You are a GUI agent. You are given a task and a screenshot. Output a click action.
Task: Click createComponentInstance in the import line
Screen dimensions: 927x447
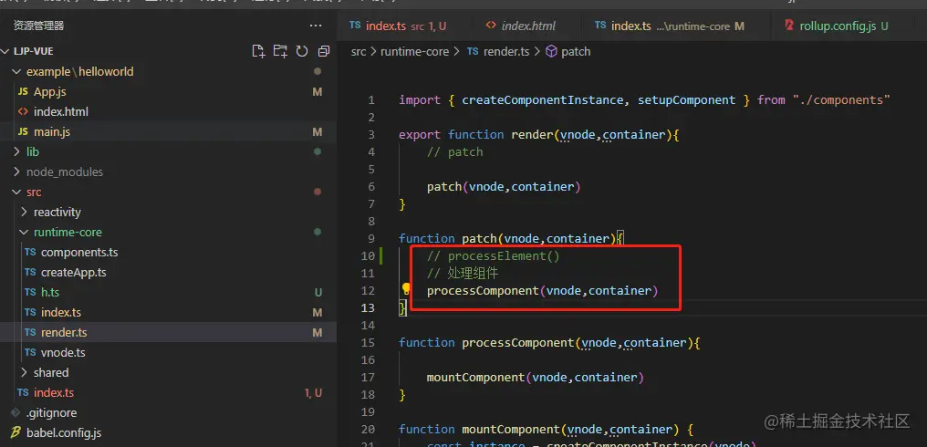pyautogui.click(x=542, y=100)
